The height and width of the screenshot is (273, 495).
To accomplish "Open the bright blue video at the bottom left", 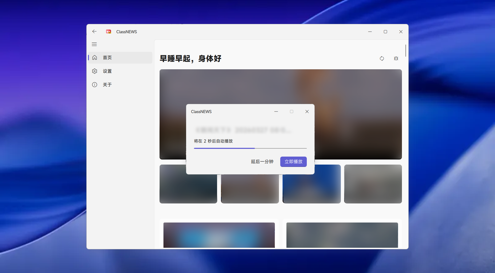I will (219, 235).
